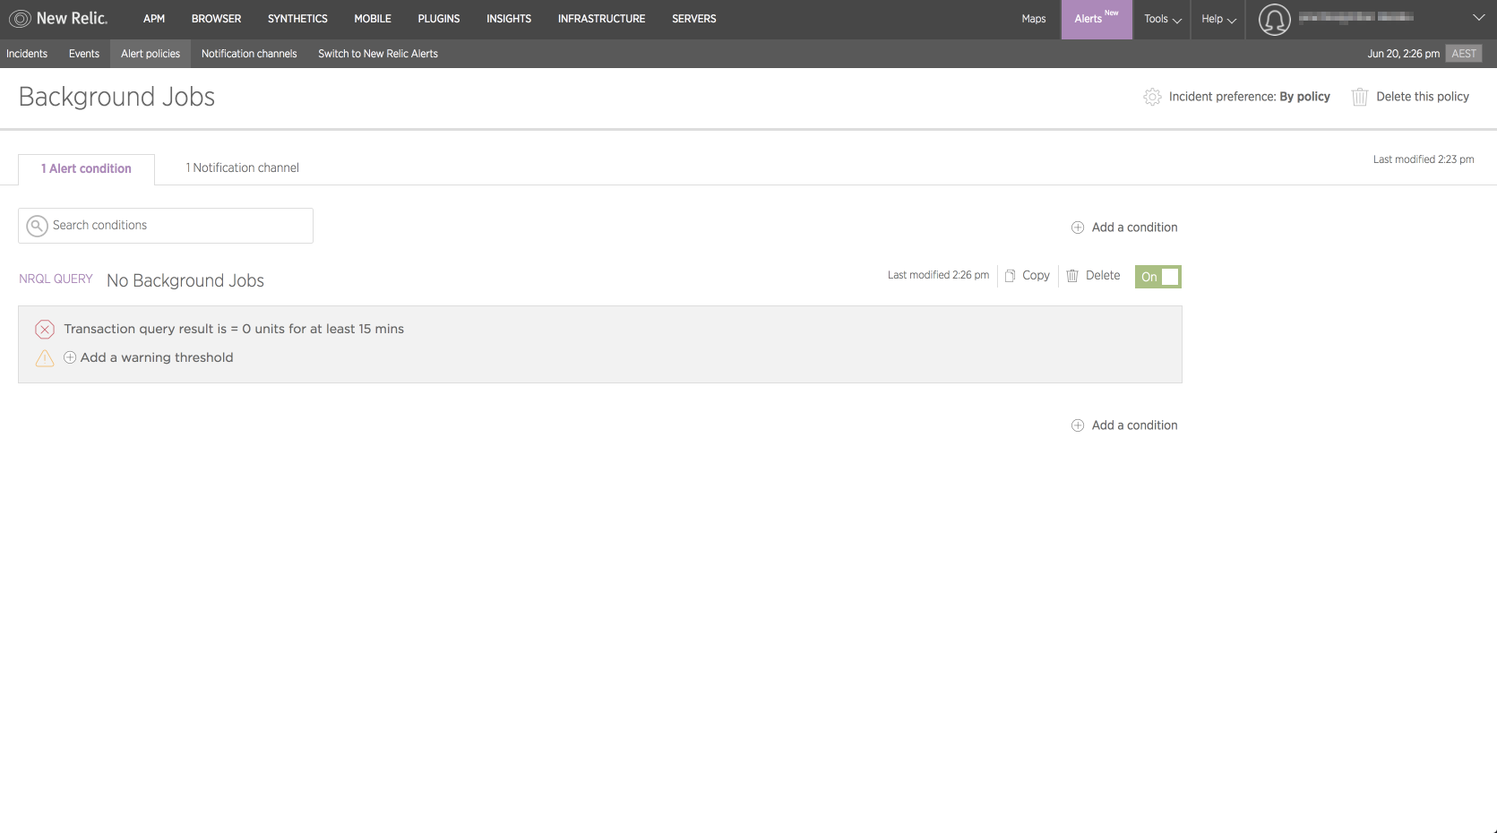1497x833 pixels.
Task: Click the lower Add a condition link
Action: pos(1134,425)
